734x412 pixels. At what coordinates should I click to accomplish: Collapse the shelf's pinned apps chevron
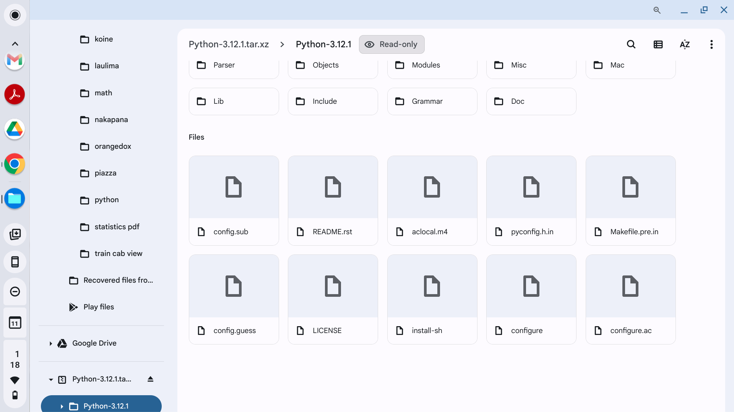click(x=15, y=44)
